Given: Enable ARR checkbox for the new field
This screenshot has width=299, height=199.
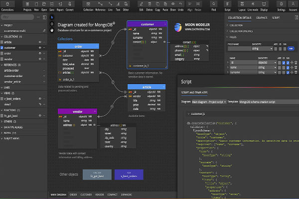Looking at the screenshot, I should click(276, 49).
